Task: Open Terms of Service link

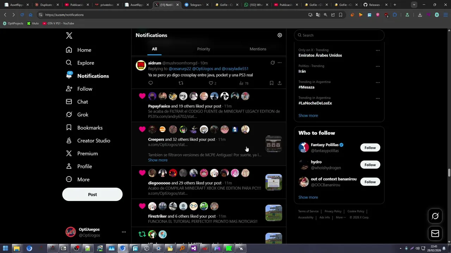Action: coord(308,211)
